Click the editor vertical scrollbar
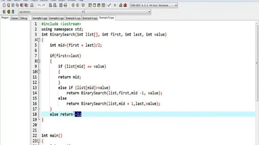 pos(257,63)
